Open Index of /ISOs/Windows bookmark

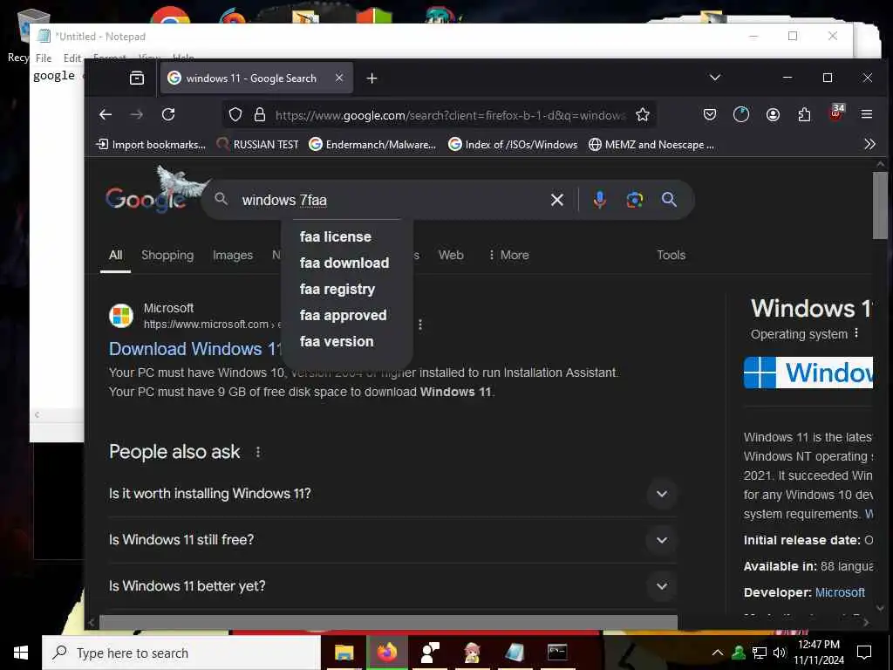point(513,145)
